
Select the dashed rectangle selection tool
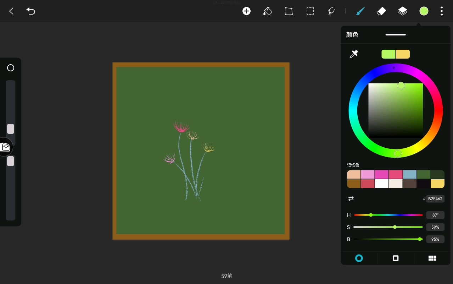310,11
